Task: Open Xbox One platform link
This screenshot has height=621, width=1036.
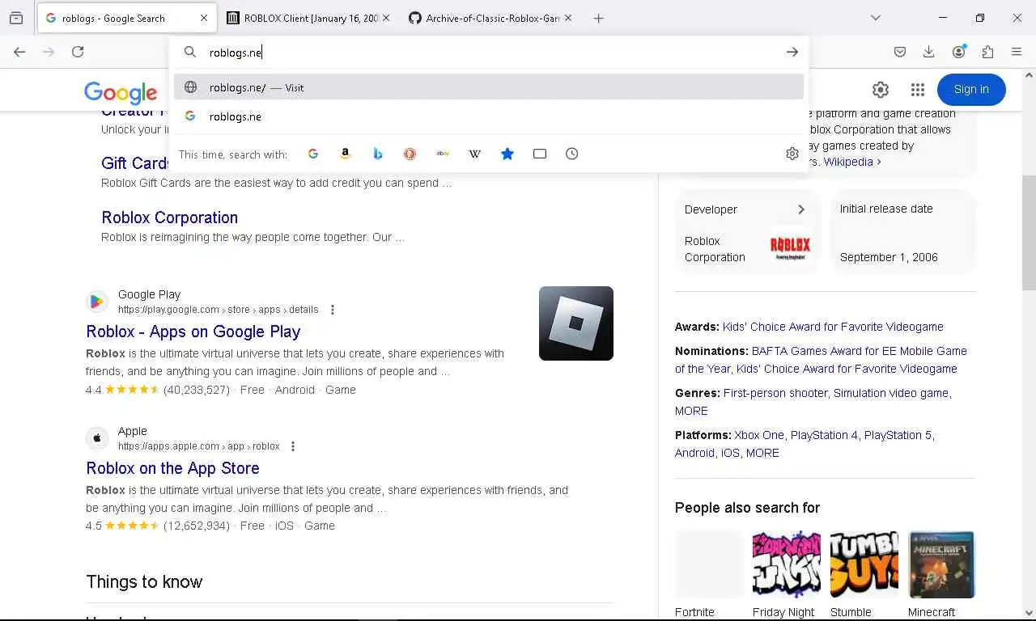Action: [x=759, y=435]
